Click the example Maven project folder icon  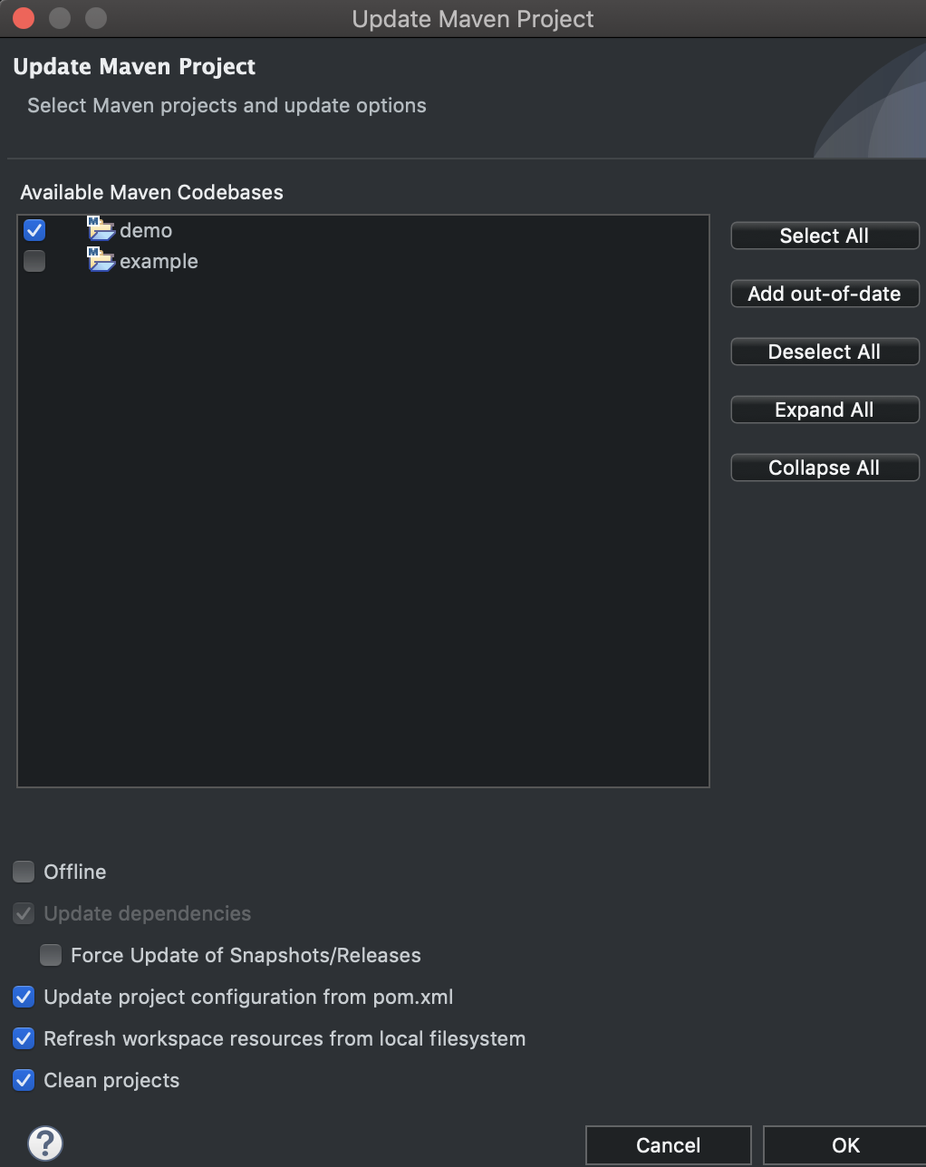pyautogui.click(x=101, y=260)
